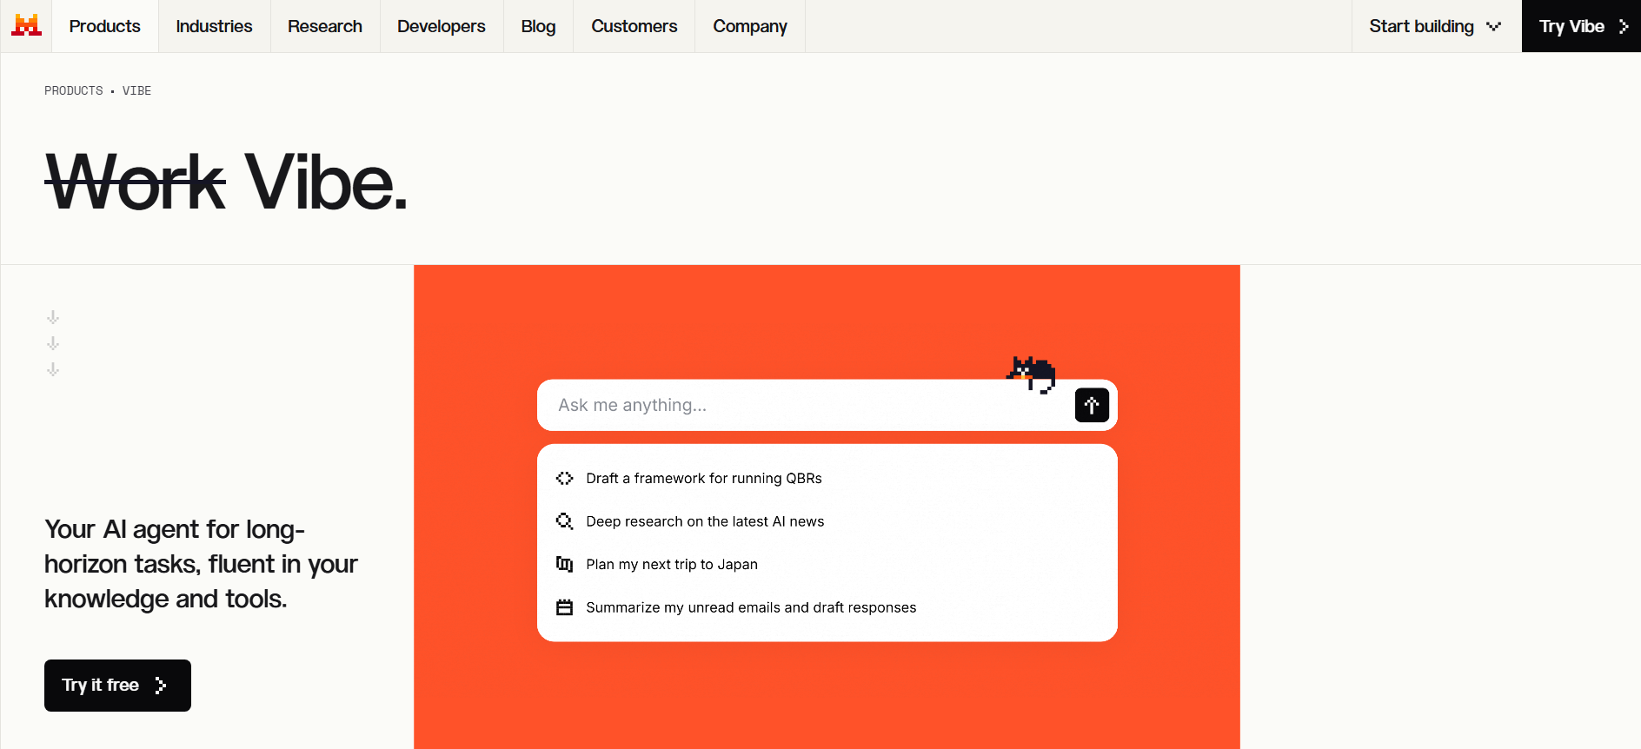This screenshot has width=1641, height=749.
Task: Click the PRODUCTS breadcrumb link
Action: coord(74,90)
